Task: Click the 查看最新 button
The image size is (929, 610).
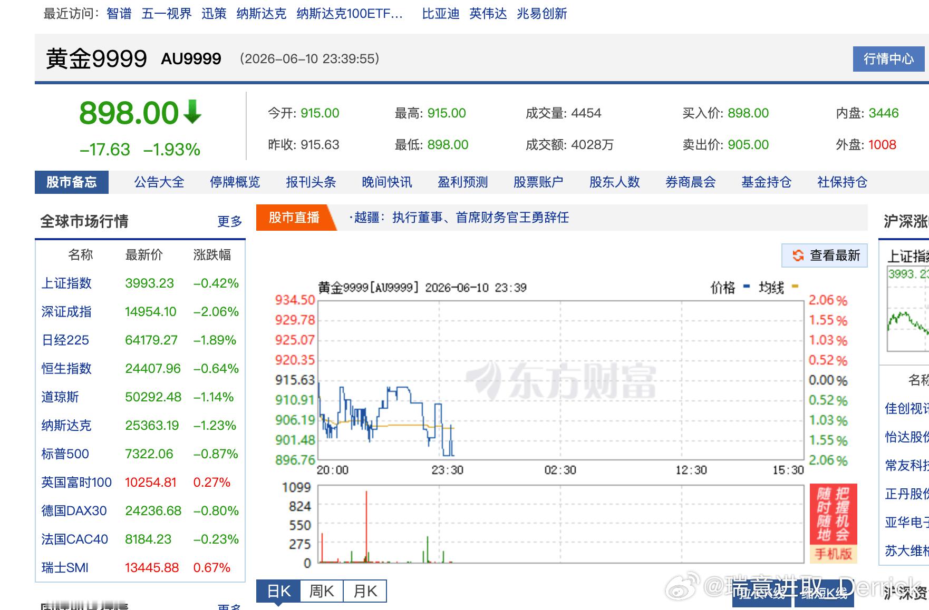Action: [825, 255]
